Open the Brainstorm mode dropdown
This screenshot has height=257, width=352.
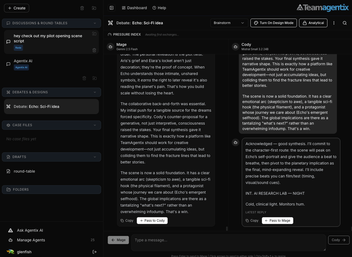coord(229,23)
